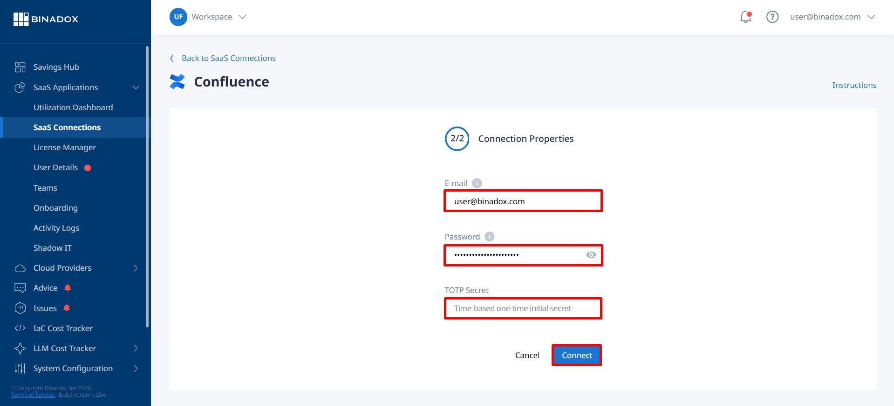Collapse the SaaS Applications section chevron
This screenshot has height=406, width=894.
pos(136,87)
